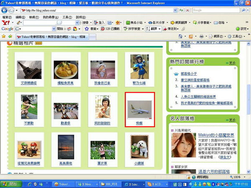Click the 拼字檢查 spell check button
The image size is (251, 188).
click(x=132, y=29)
